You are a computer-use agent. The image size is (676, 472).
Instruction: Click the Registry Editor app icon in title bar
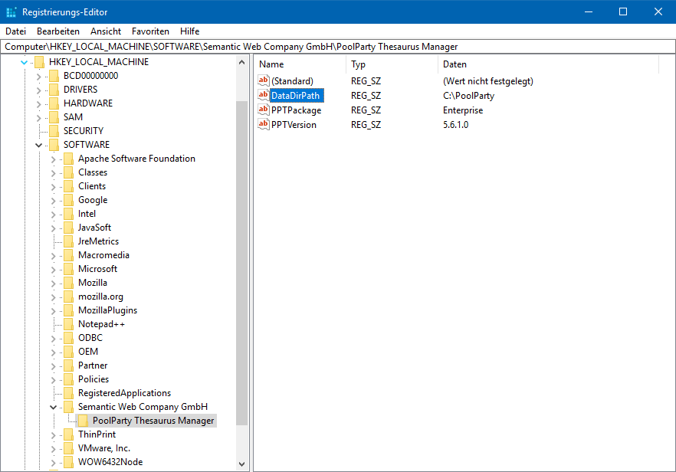pyautogui.click(x=11, y=12)
